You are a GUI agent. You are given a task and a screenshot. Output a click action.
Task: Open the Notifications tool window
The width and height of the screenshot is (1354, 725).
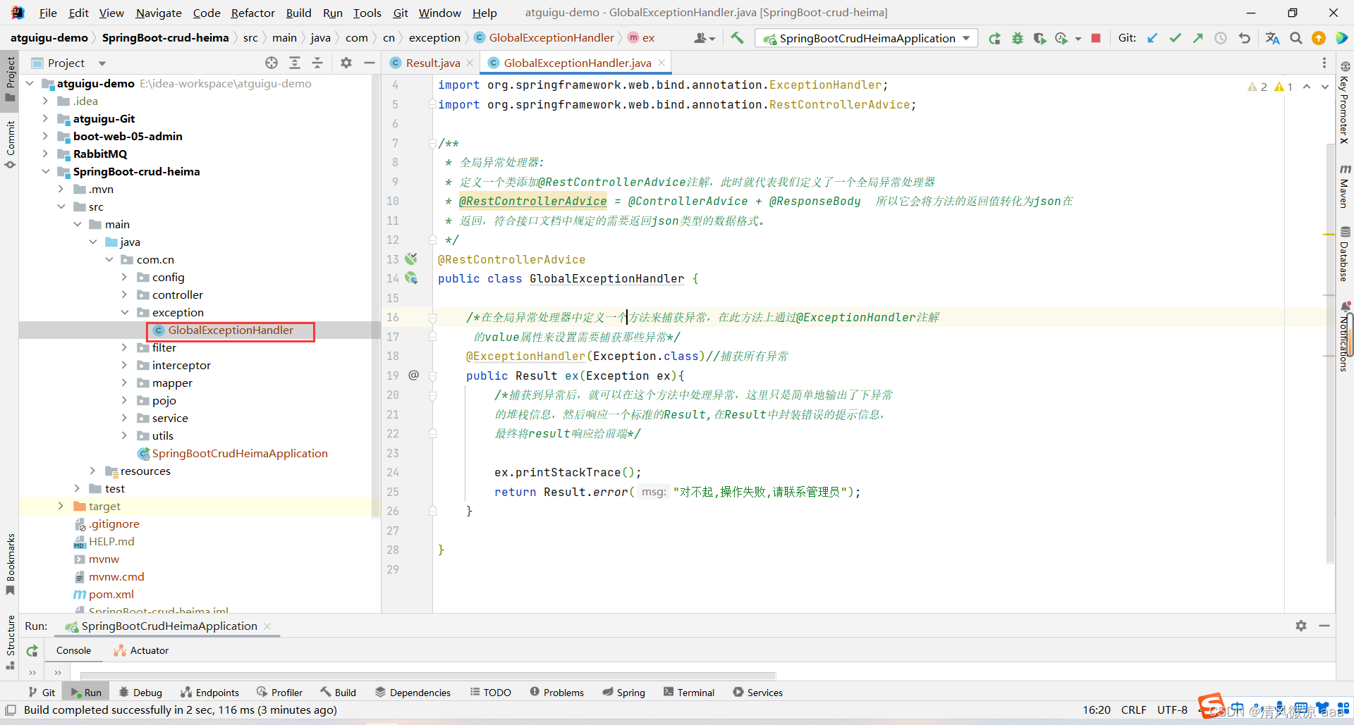[1344, 337]
